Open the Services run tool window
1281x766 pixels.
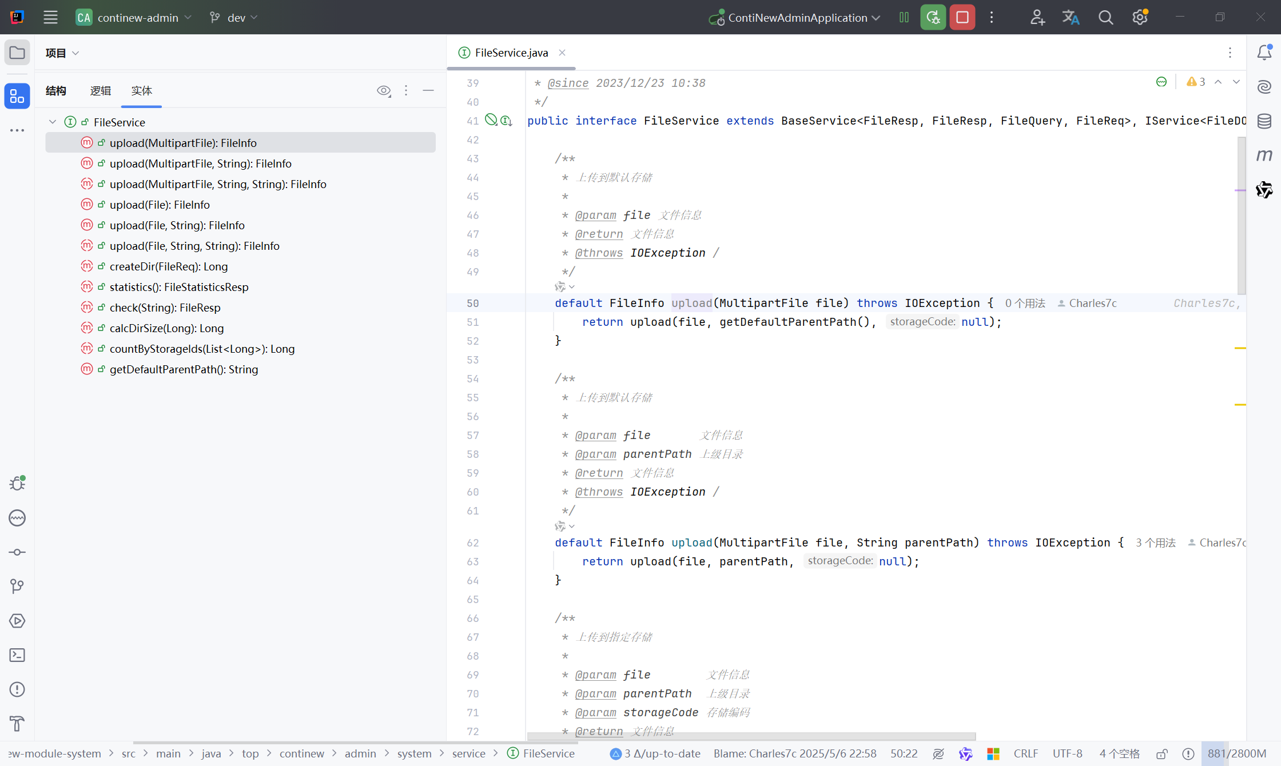[17, 621]
